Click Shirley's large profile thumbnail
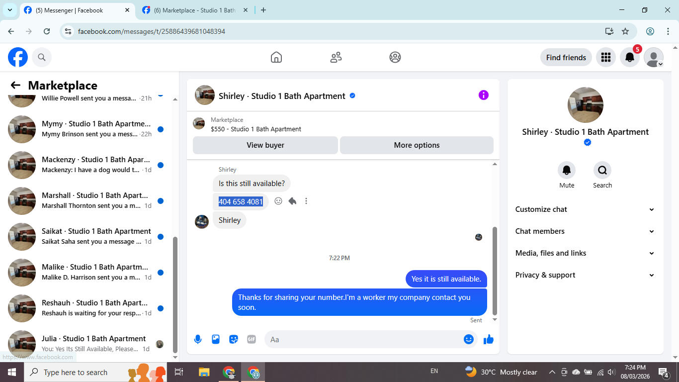The height and width of the screenshot is (382, 679). coord(586,105)
